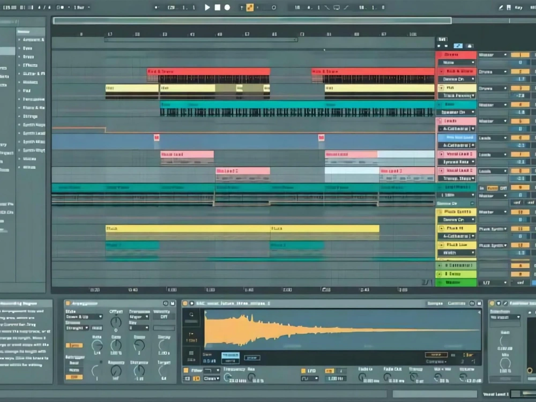This screenshot has height=402, width=536.
Task: Click the Arpeggiator Offset knob
Action: click(116, 322)
